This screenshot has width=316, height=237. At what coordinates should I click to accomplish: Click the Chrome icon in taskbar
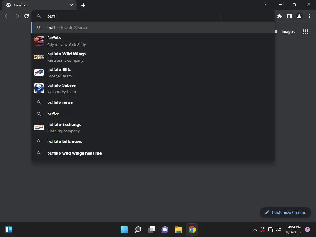tap(192, 230)
